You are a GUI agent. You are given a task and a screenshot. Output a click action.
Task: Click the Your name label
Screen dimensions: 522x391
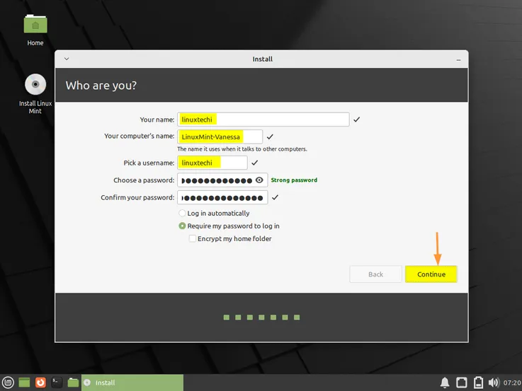pyautogui.click(x=157, y=119)
